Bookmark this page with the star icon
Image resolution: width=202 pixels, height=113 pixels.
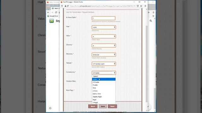click(141, 6)
